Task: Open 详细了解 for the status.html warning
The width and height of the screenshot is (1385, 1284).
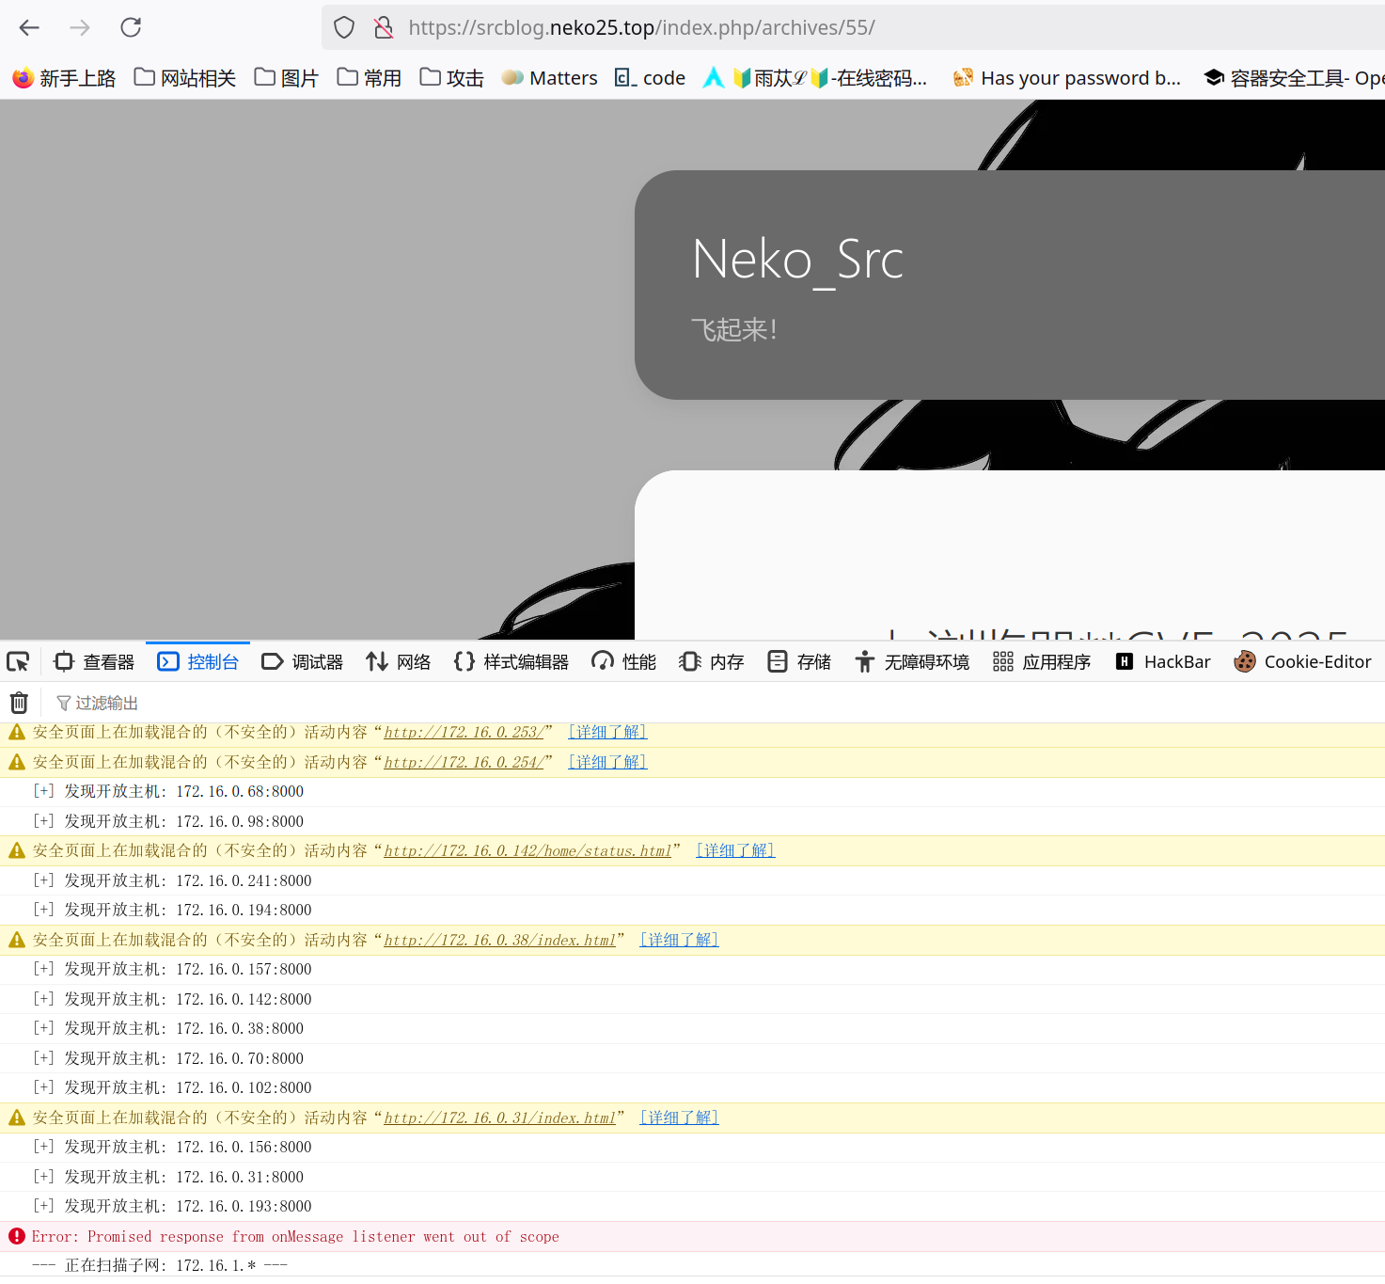Action: coord(735,850)
